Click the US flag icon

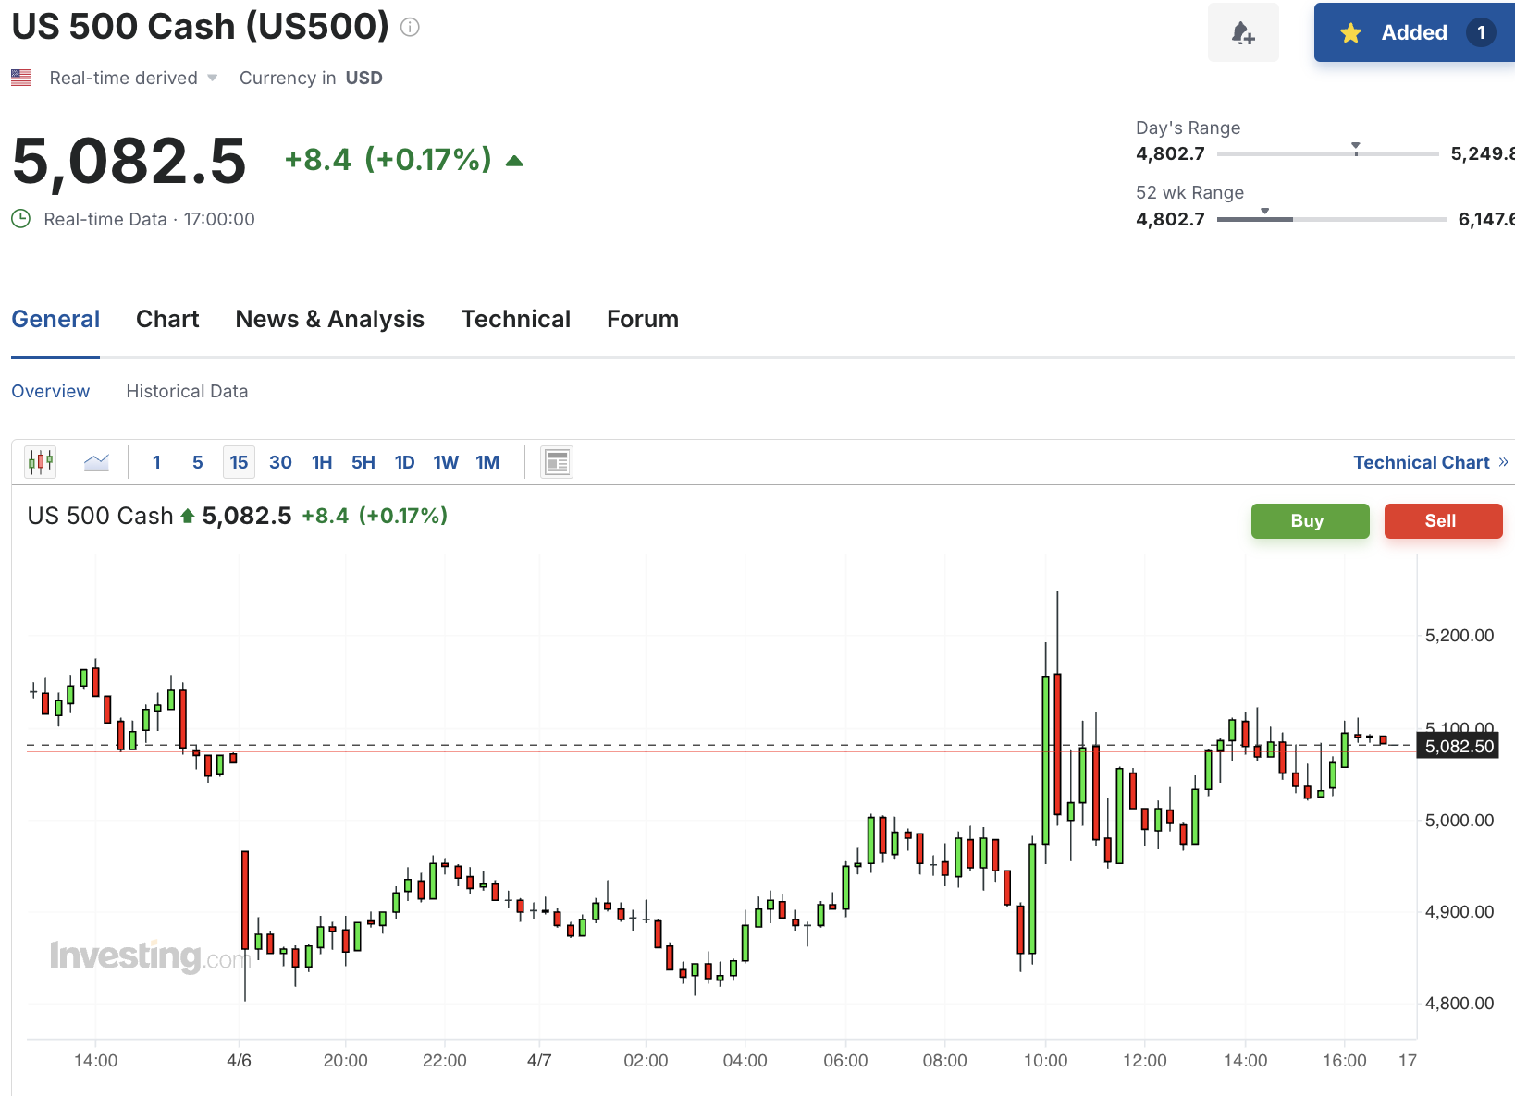coord(21,78)
